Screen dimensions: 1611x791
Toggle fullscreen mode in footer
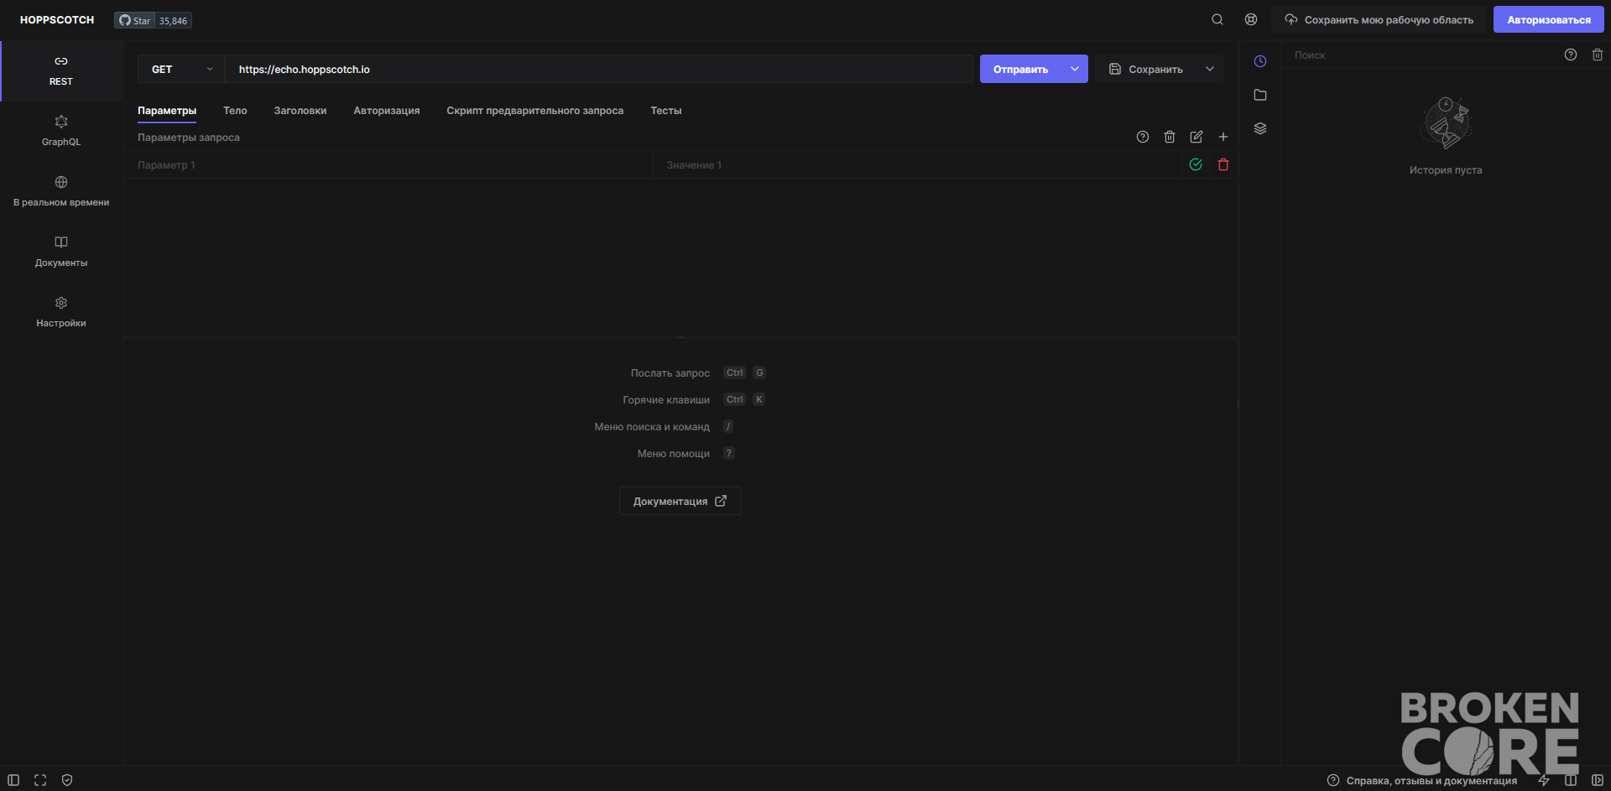tap(40, 780)
